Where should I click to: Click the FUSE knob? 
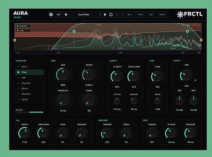point(63,133)
